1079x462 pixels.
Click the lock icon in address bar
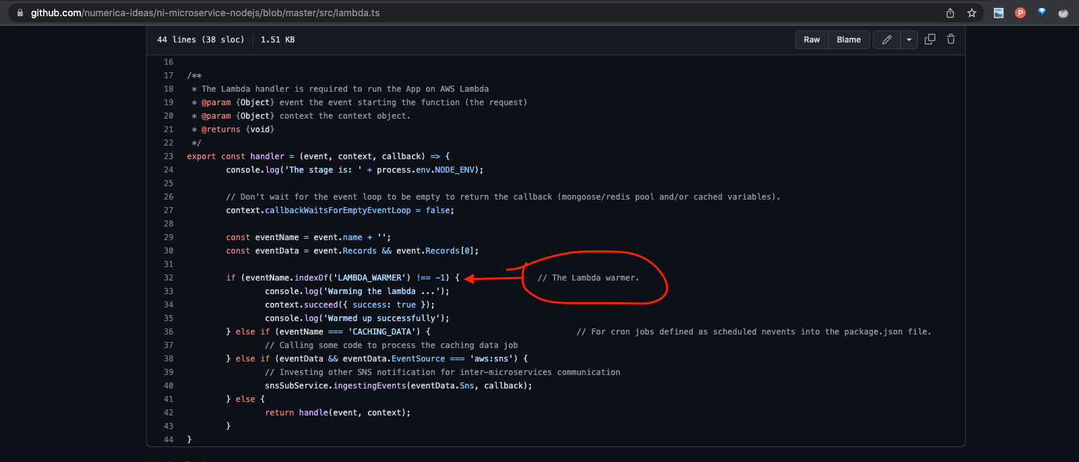20,13
